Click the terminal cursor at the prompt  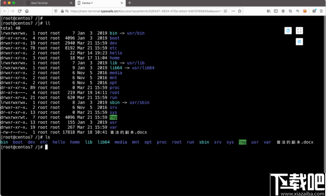[x=46, y=147]
